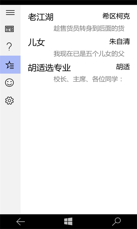Click the black status bar at top
Viewport: 137px width, 229px height.
(68, 2)
